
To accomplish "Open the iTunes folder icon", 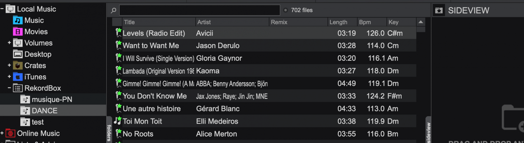I will [x=18, y=77].
